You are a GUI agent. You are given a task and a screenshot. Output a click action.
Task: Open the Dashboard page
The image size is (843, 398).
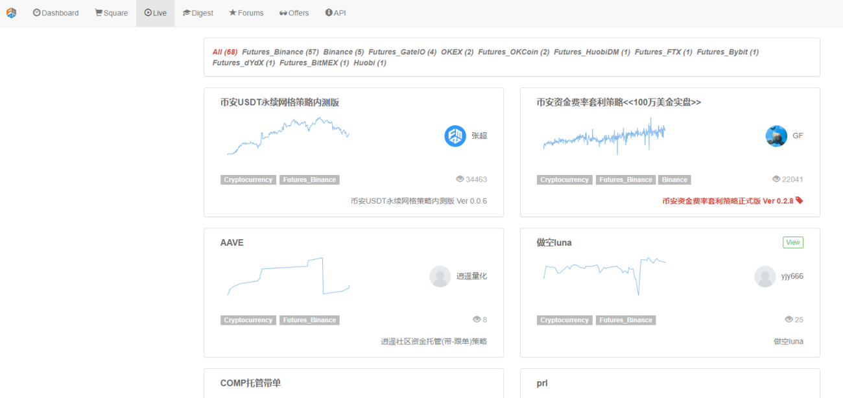pyautogui.click(x=56, y=13)
